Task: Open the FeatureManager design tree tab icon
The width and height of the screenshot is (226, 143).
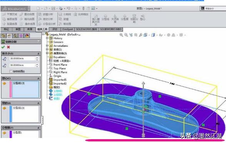Action: click(x=3, y=36)
